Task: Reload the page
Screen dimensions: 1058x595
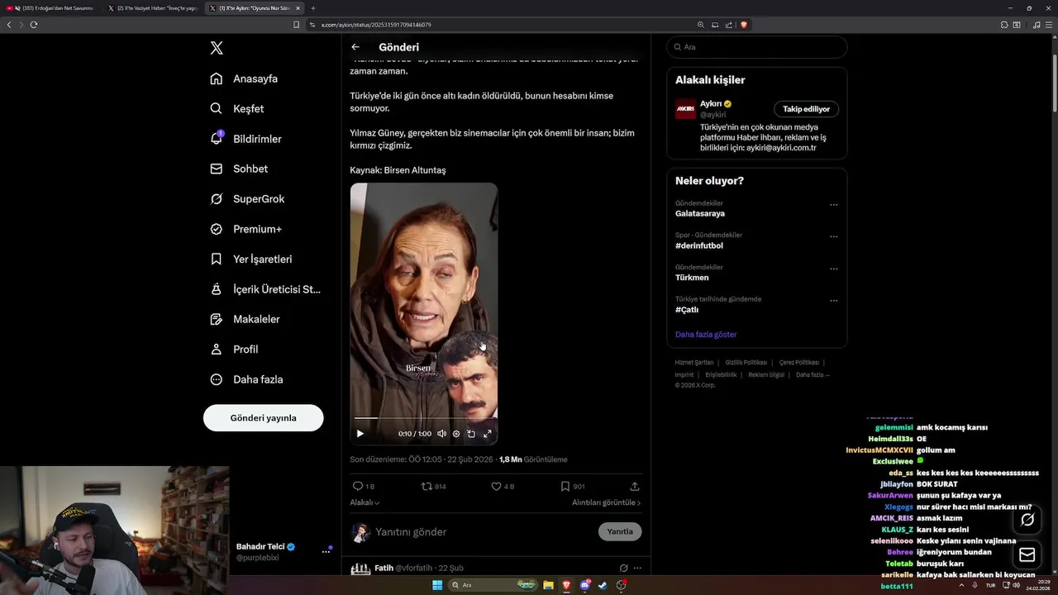Action: click(34, 25)
